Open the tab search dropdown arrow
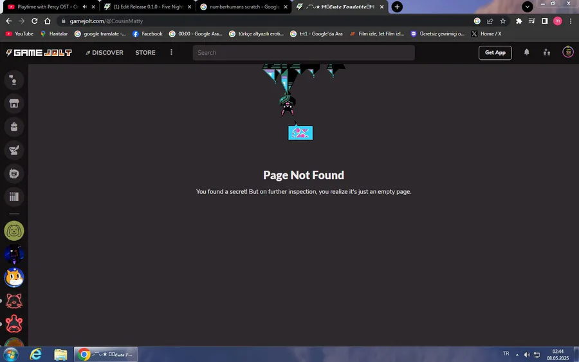579x362 pixels. tap(528, 6)
